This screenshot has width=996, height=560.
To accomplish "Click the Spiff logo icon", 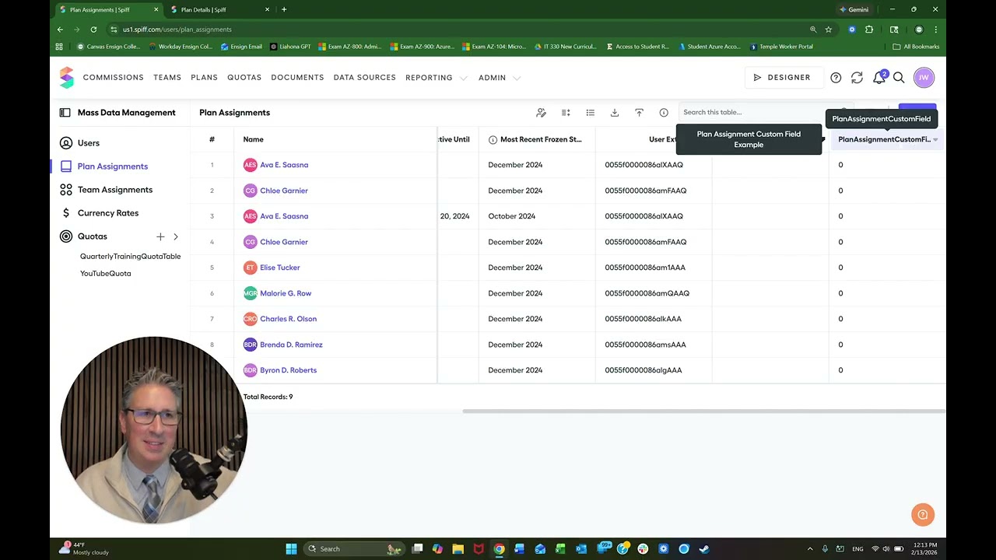I will point(67,77).
